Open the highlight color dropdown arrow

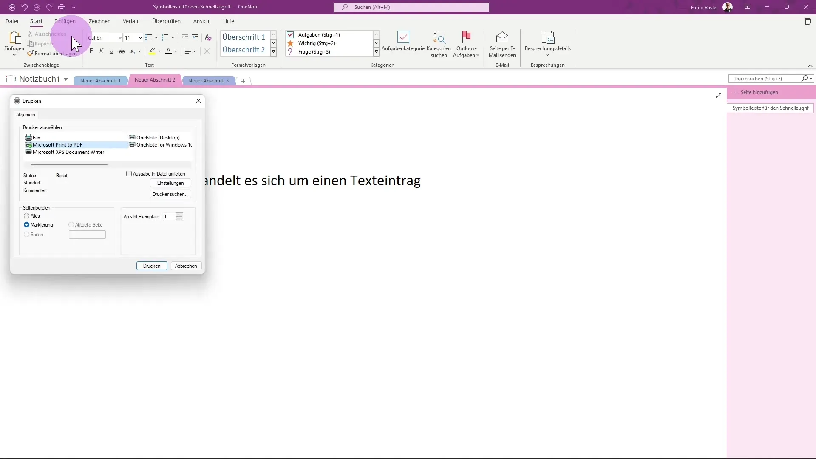(159, 51)
